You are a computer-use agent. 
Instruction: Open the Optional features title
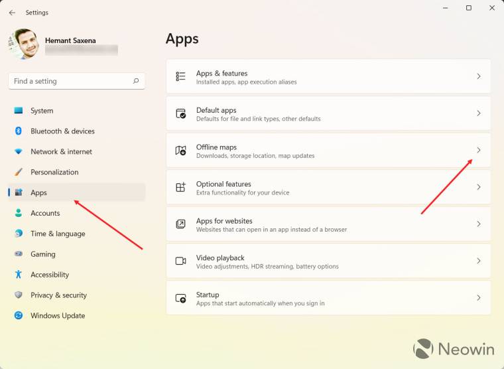(223, 184)
